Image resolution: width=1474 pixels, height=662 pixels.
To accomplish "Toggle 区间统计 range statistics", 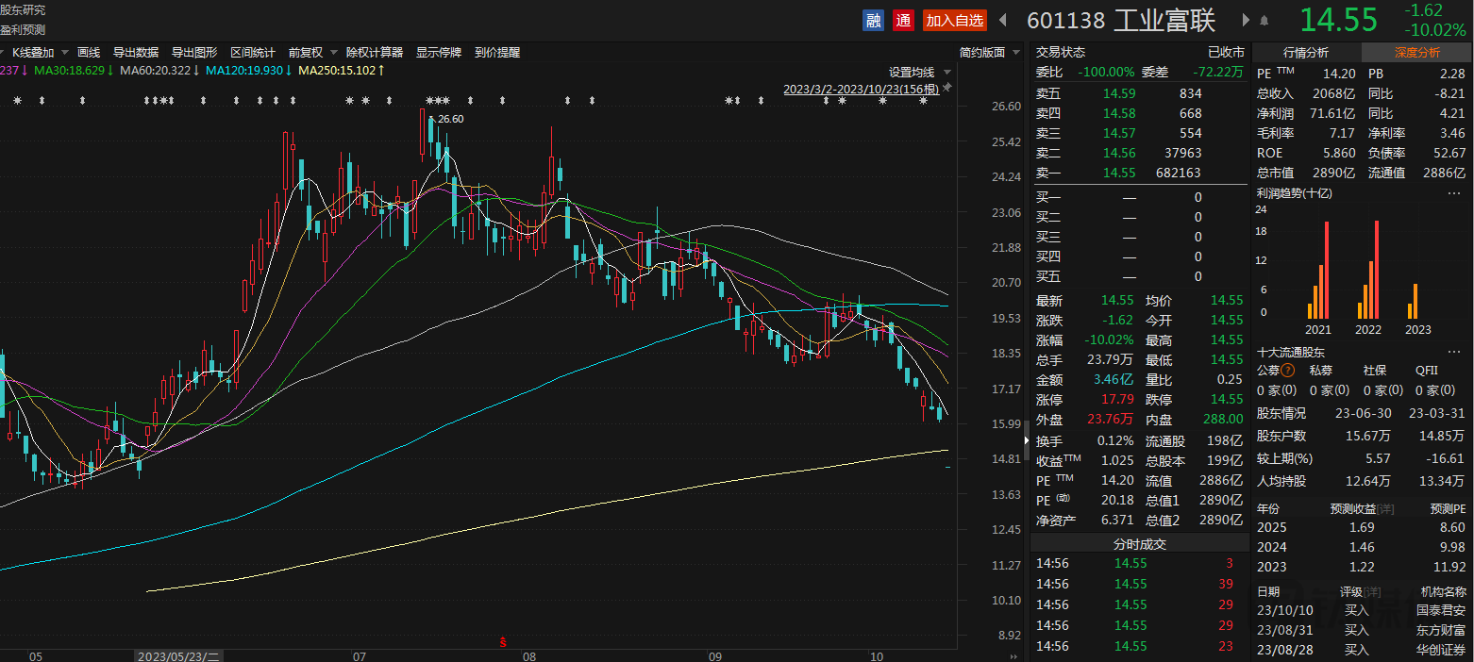I will [253, 53].
